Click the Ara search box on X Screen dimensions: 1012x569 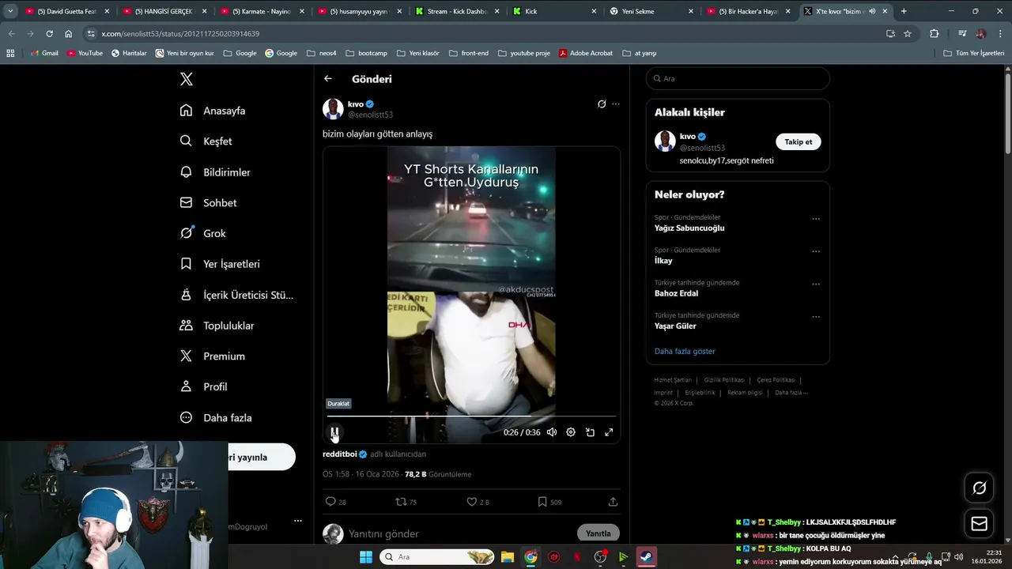738,79
